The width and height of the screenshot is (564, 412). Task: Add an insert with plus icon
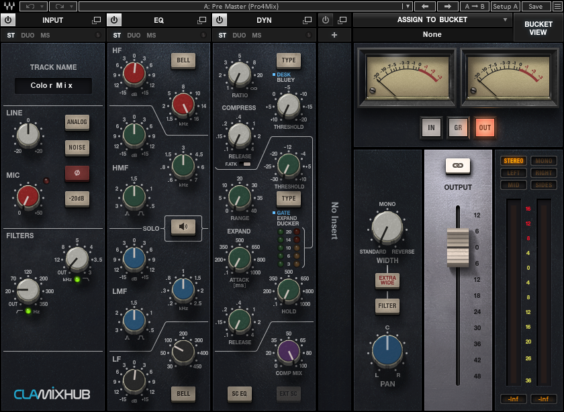[x=334, y=35]
